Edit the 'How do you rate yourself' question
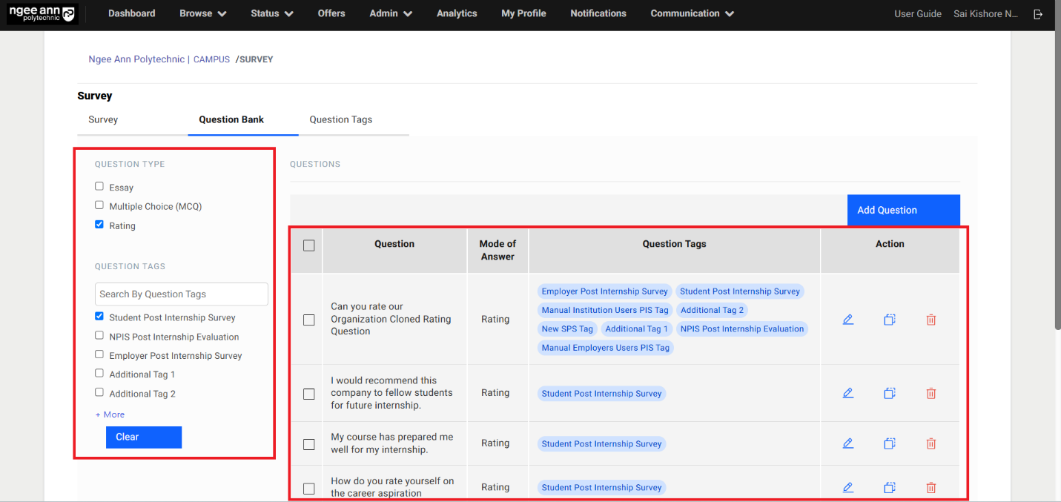 [848, 487]
